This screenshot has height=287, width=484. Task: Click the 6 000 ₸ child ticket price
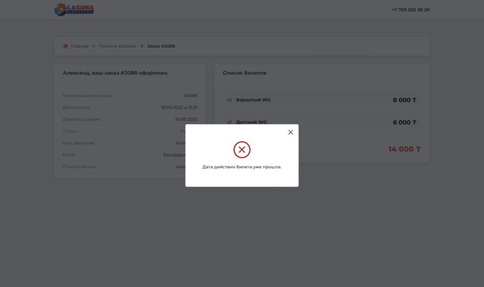404,122
